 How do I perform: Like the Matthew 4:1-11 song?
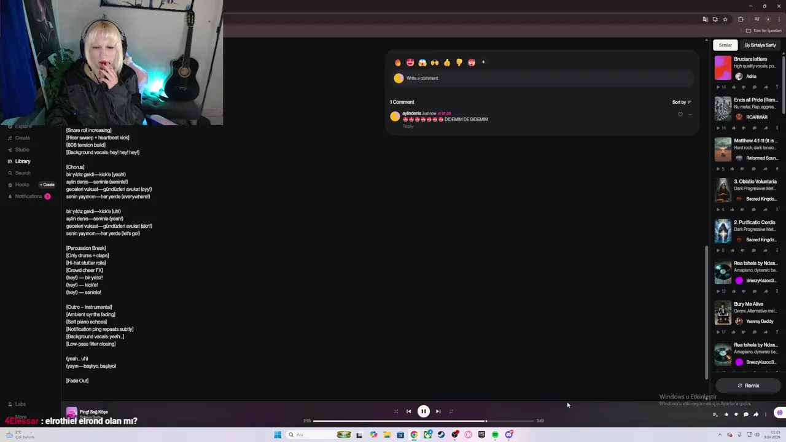(x=734, y=169)
